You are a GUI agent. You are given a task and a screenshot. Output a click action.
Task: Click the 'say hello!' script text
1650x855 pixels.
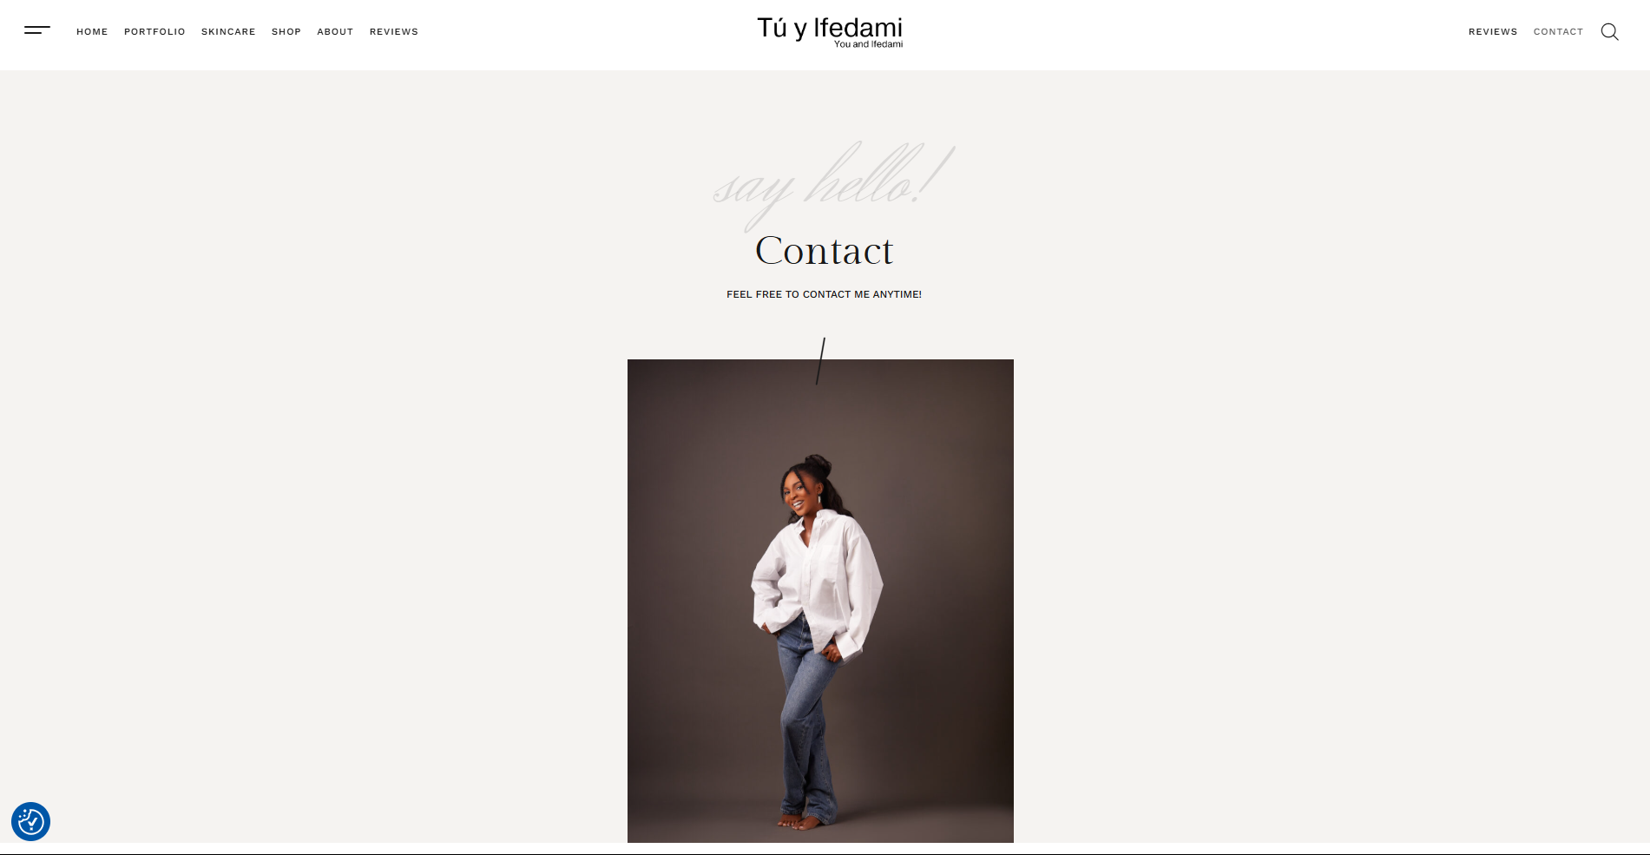pos(833,184)
